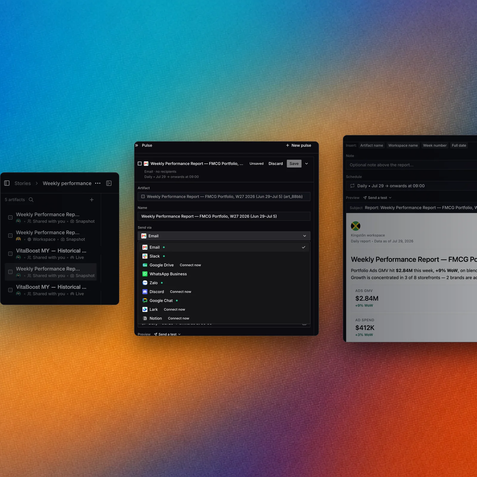Open Send a test in preview window
This screenshot has width=477, height=477.
(377, 198)
